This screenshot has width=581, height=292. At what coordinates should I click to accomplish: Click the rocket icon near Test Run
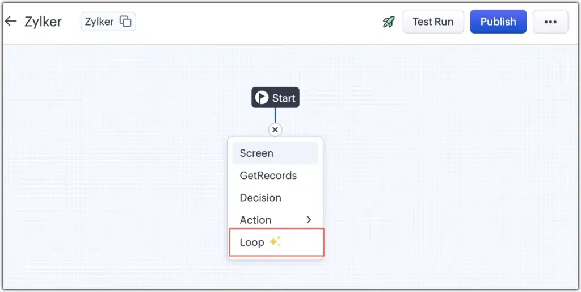click(x=389, y=22)
